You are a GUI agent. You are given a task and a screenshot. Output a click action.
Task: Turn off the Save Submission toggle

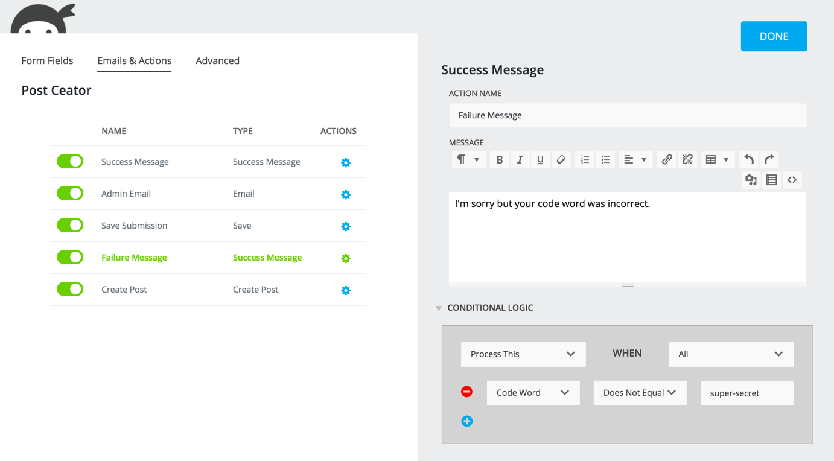(70, 226)
